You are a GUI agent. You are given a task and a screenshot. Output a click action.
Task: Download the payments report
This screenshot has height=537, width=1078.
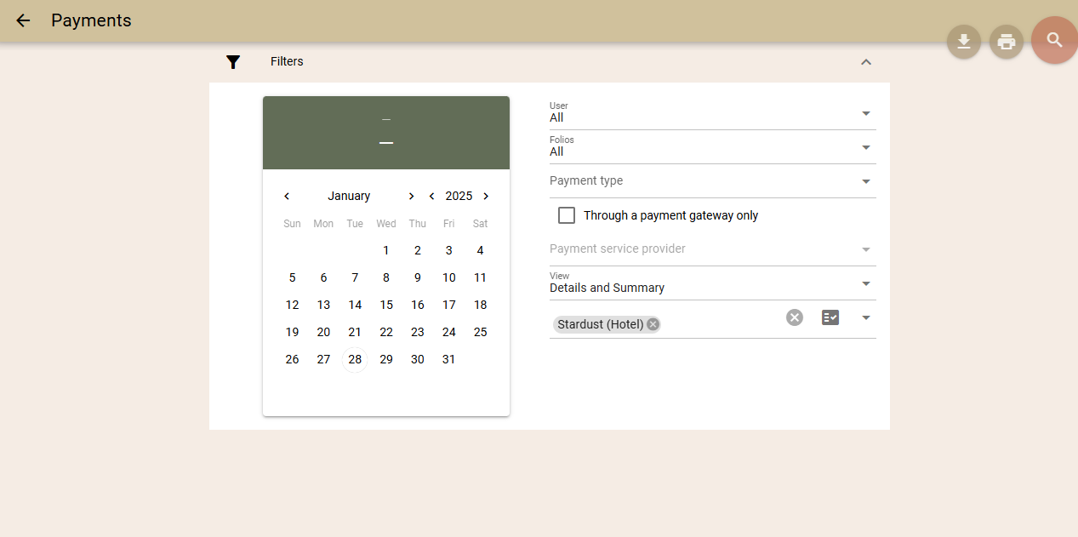tap(964, 42)
